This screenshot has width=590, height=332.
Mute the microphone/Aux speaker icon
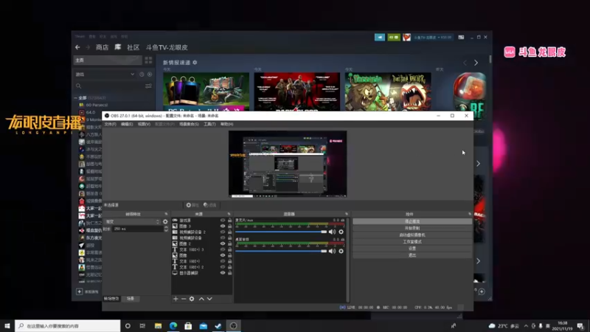(332, 232)
